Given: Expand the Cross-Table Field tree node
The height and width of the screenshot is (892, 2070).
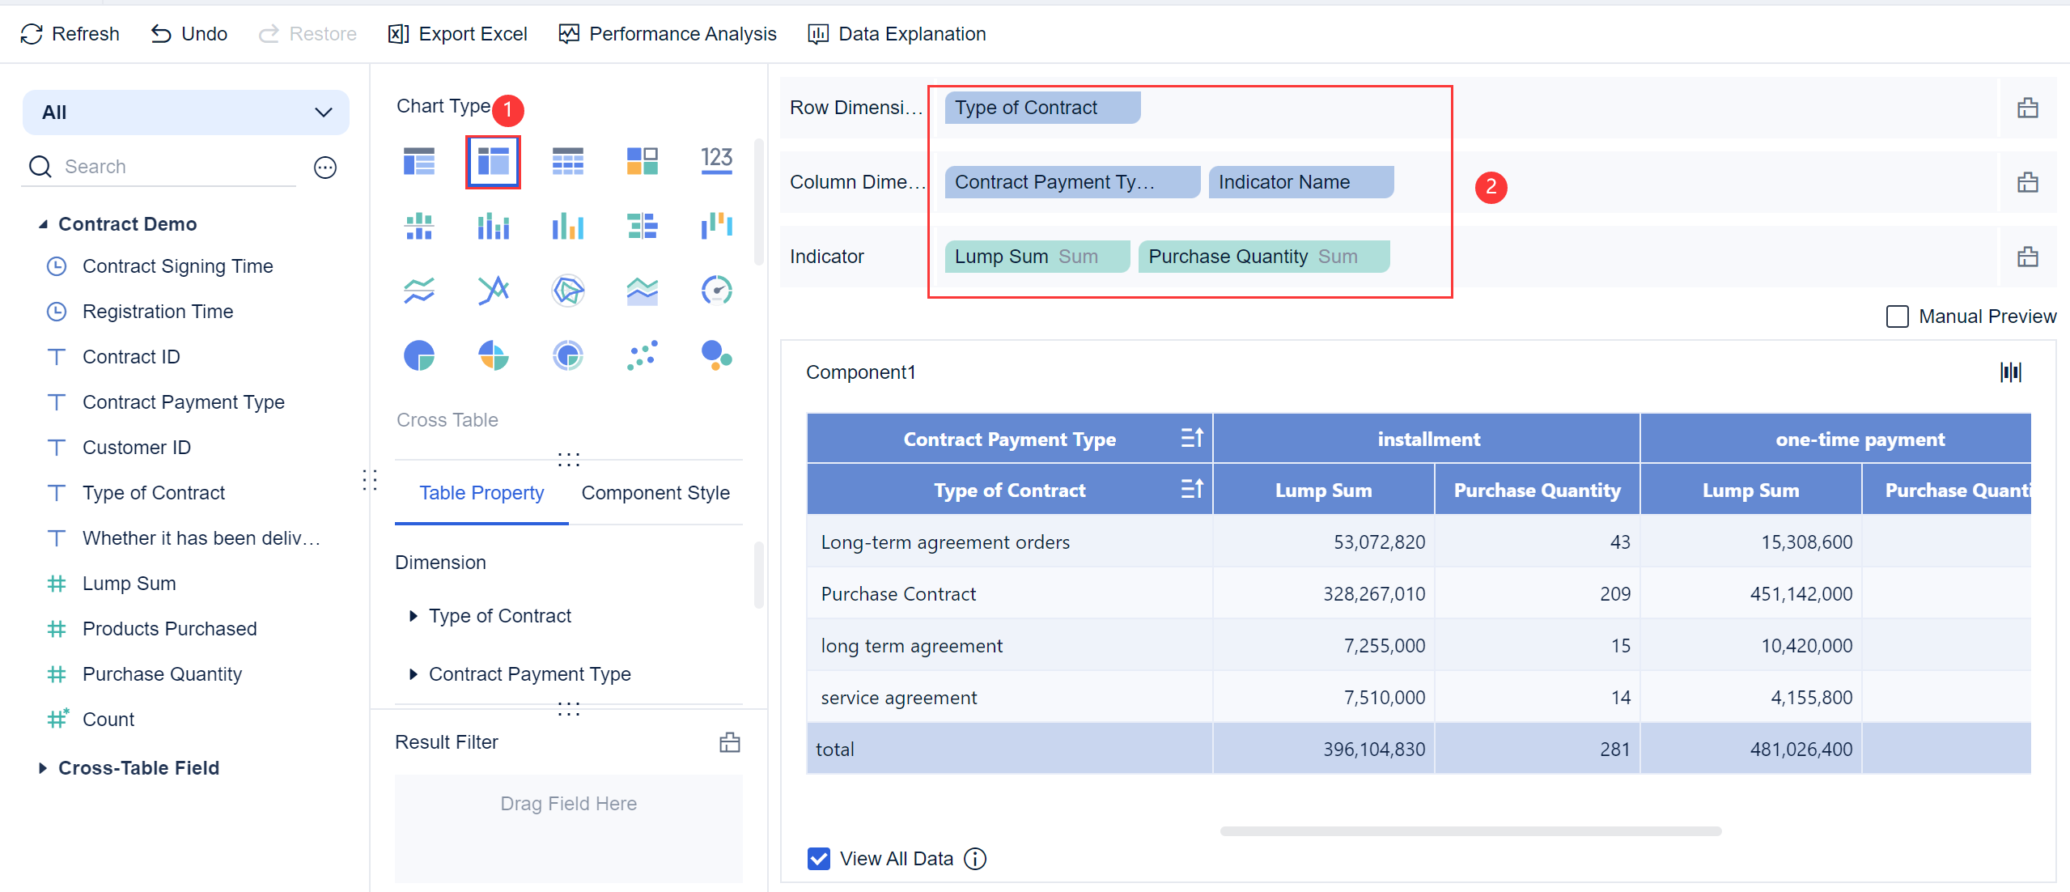Looking at the screenshot, I should [x=43, y=768].
